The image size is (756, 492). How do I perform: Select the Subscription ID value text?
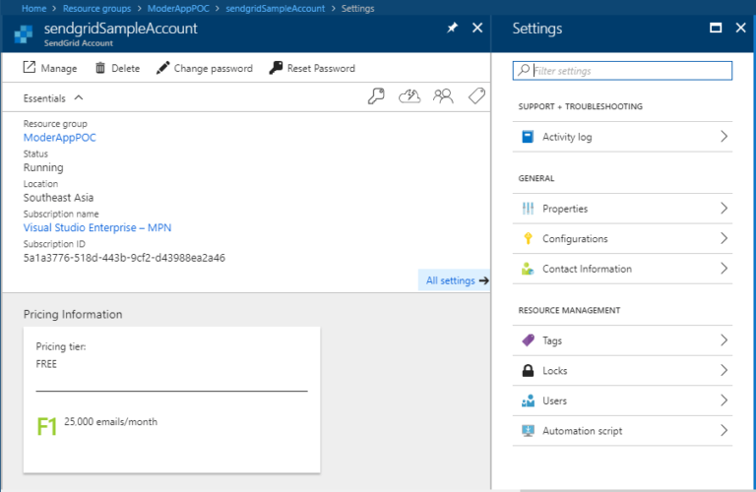pyautogui.click(x=124, y=258)
